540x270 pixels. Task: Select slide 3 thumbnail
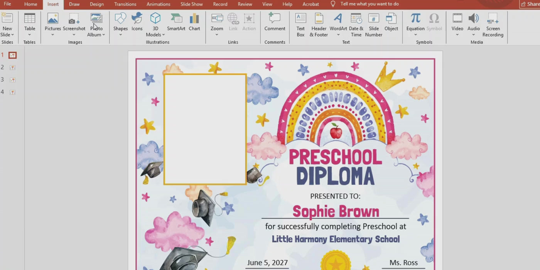[13, 80]
